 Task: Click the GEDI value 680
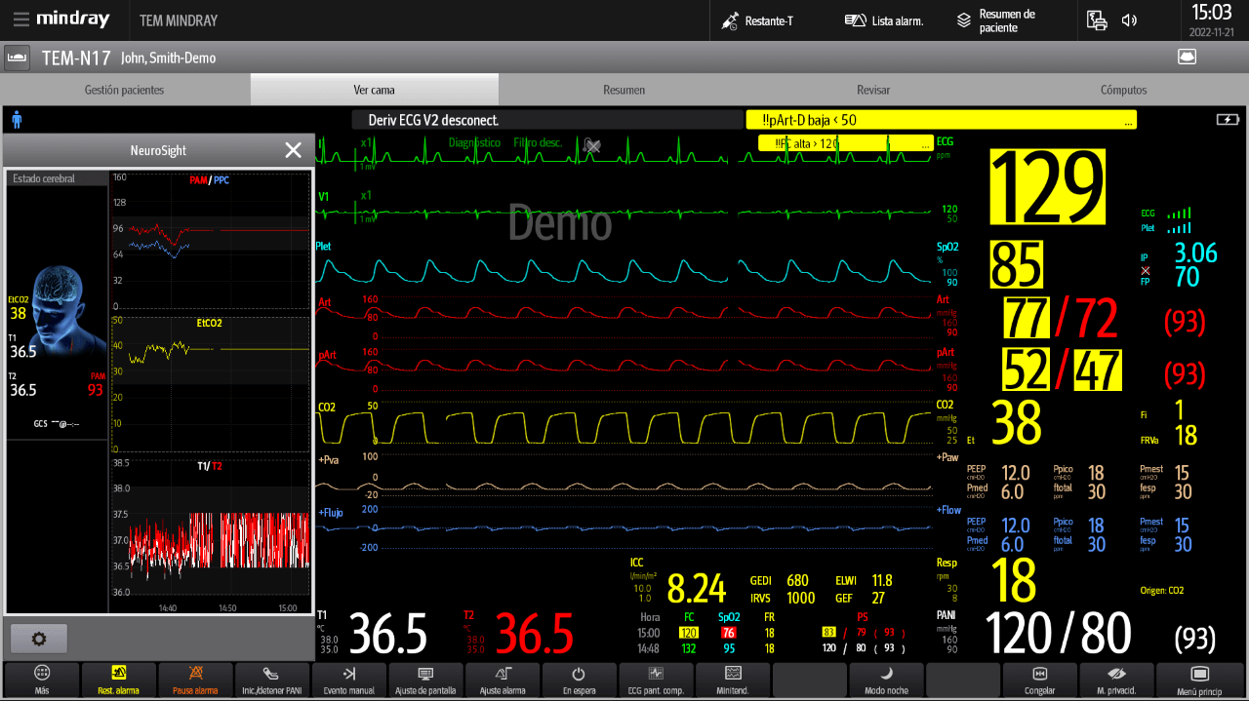pos(797,580)
